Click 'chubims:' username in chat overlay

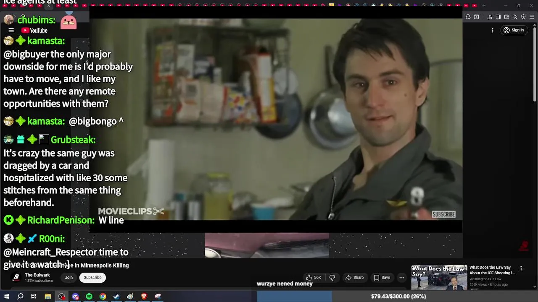click(x=37, y=20)
